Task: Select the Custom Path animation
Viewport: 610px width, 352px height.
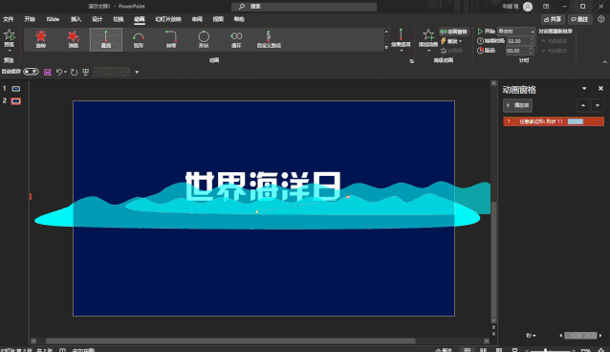Action: 269,39
